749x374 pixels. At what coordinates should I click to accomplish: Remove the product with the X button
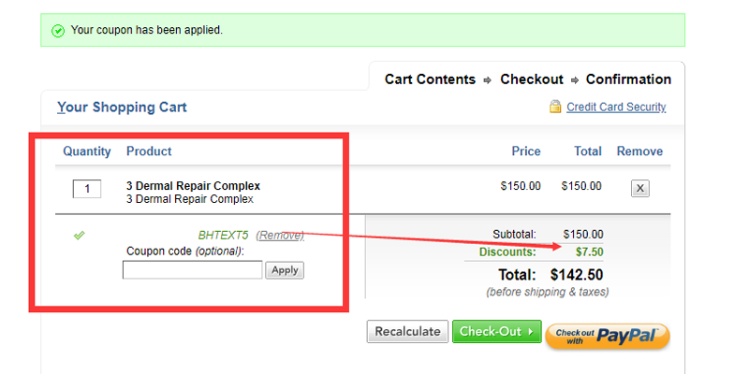640,188
